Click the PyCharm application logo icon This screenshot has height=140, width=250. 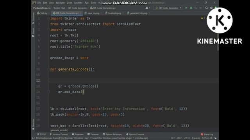34,3
